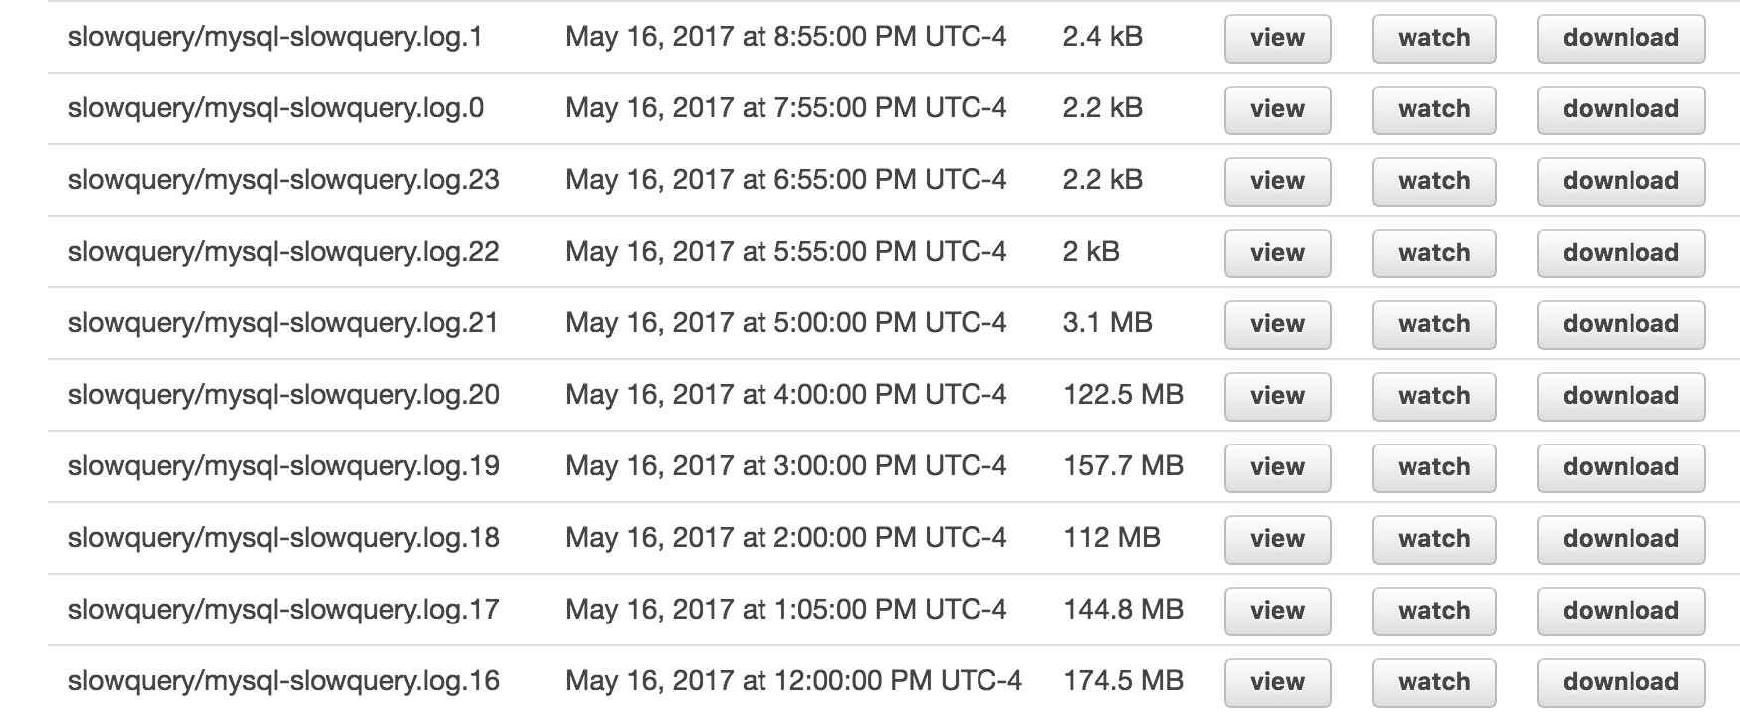Screen dimensions: 1740x712
Task: Download slowquery log.23 from 6:55 PM
Action: pyautogui.click(x=1621, y=181)
